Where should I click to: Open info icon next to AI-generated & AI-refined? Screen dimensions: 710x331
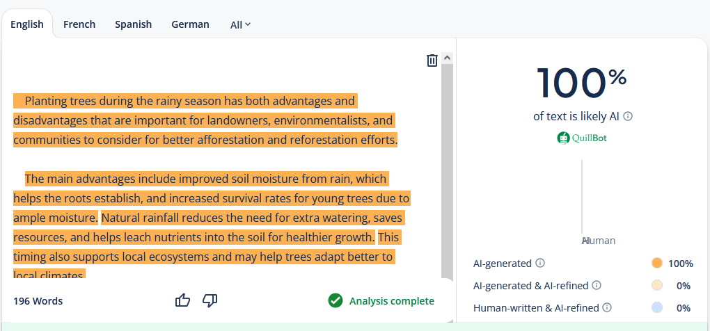[x=597, y=285]
